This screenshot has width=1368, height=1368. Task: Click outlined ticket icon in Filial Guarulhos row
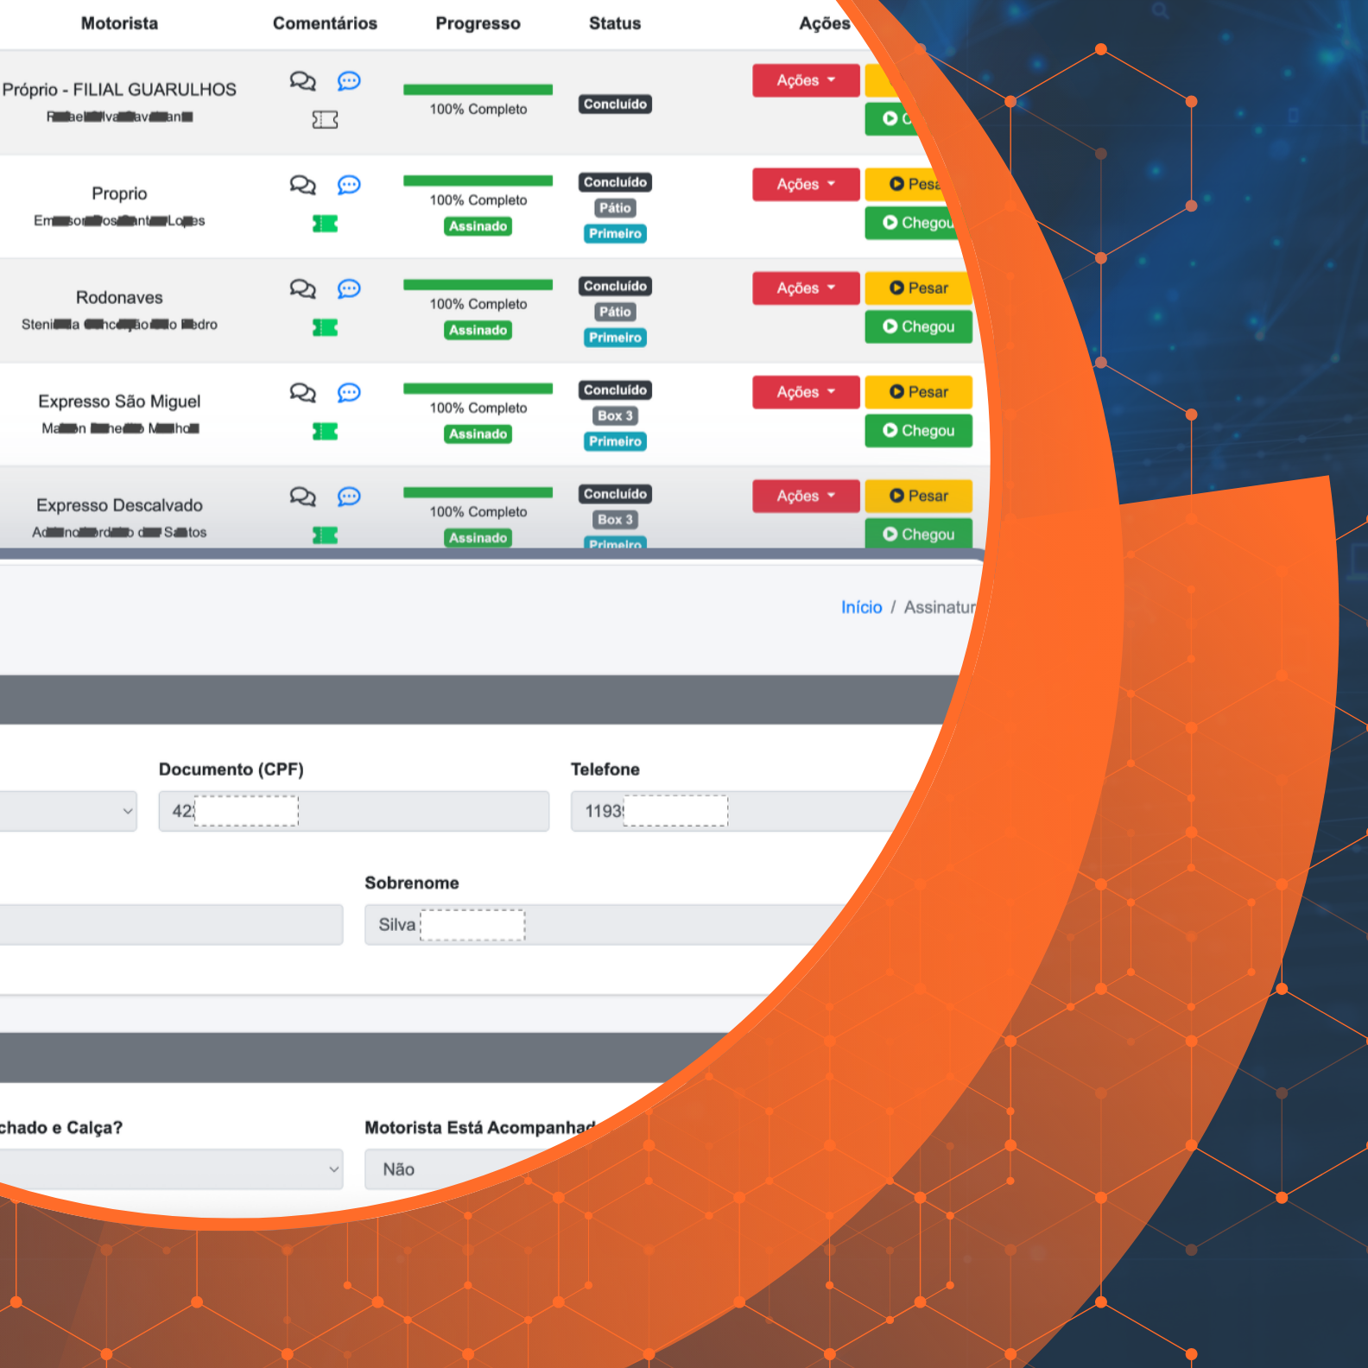(325, 120)
